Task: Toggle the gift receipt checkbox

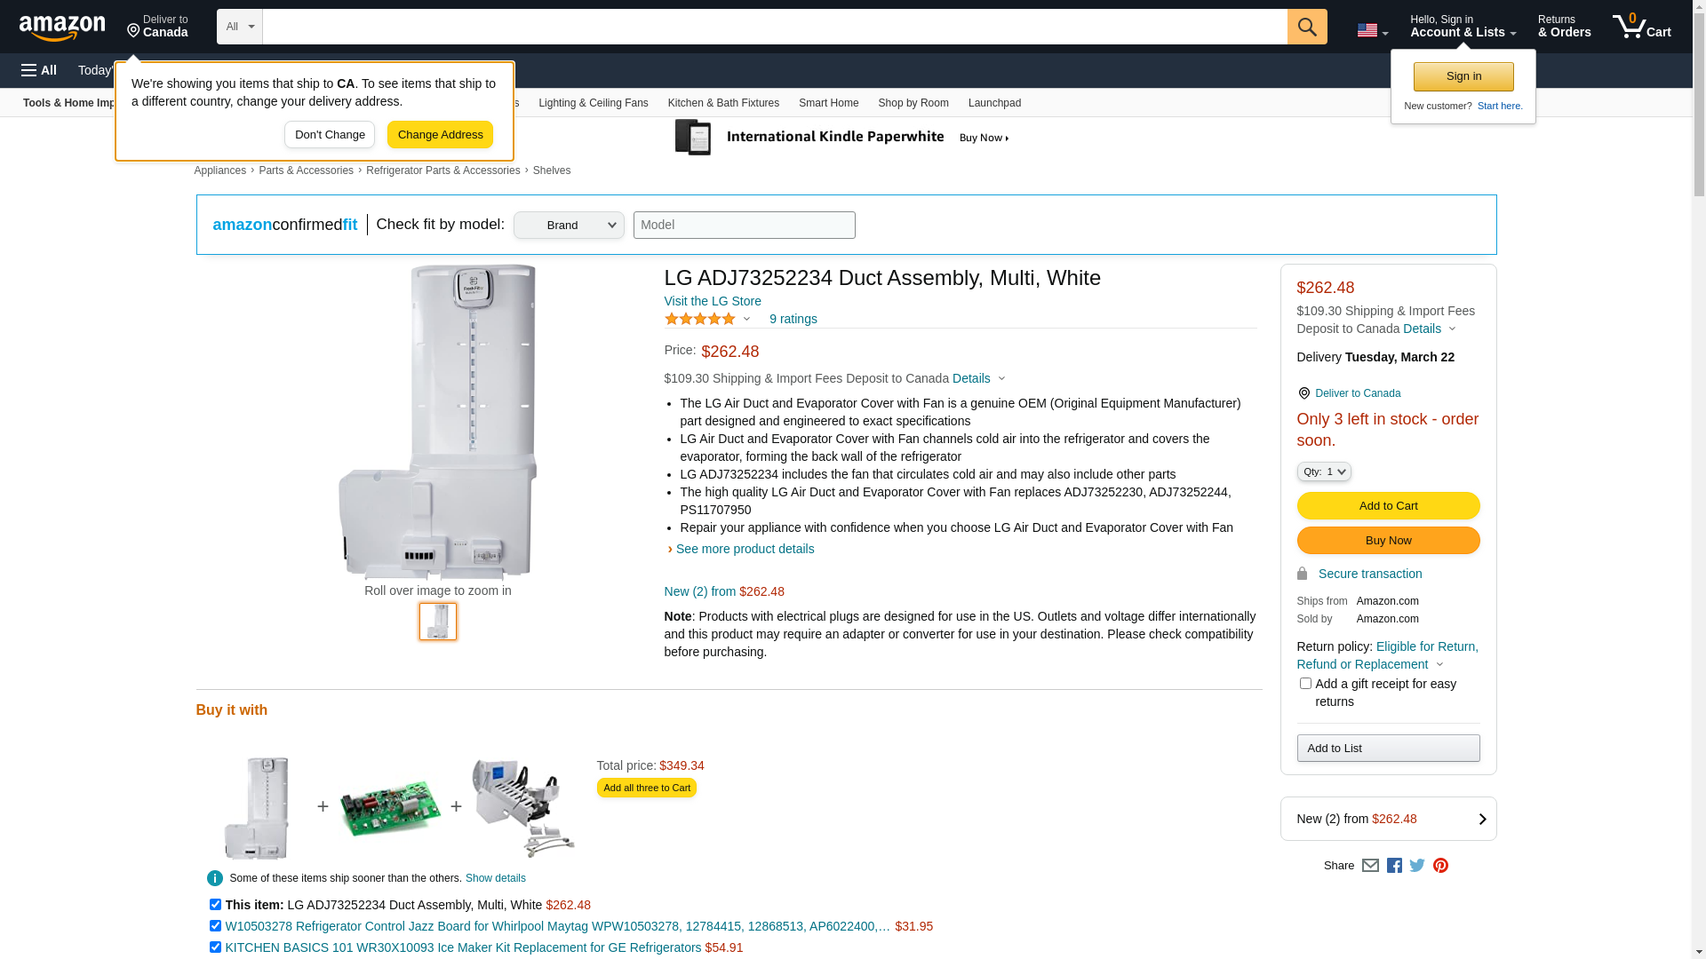Action: coord(1305,684)
